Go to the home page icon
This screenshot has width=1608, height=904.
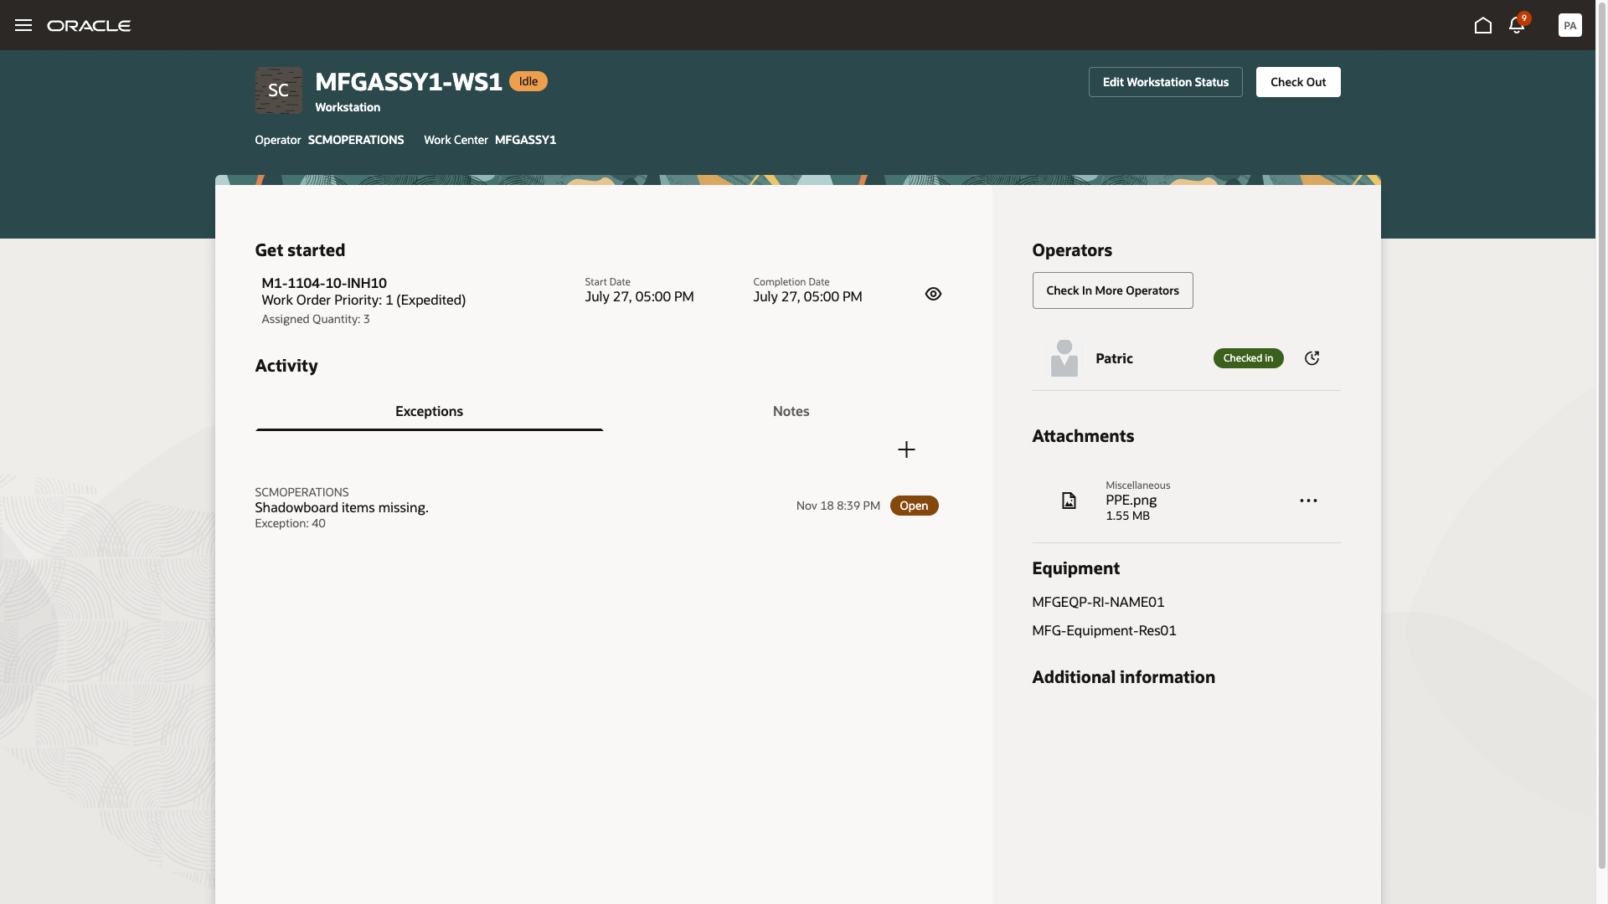pos(1482,25)
